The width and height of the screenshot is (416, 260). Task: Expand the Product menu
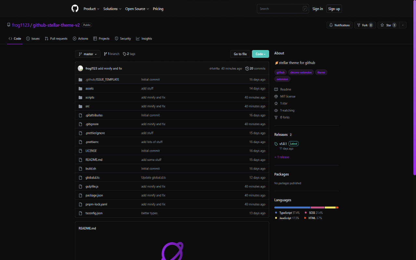click(x=91, y=9)
